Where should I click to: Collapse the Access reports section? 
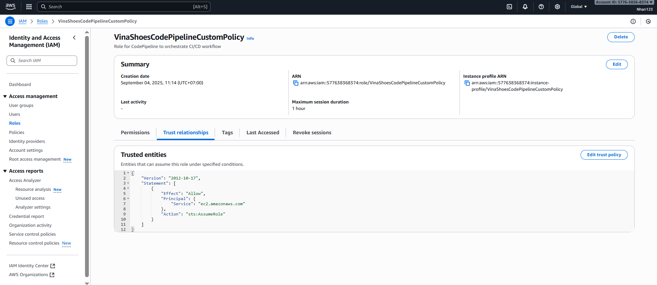click(x=5, y=171)
